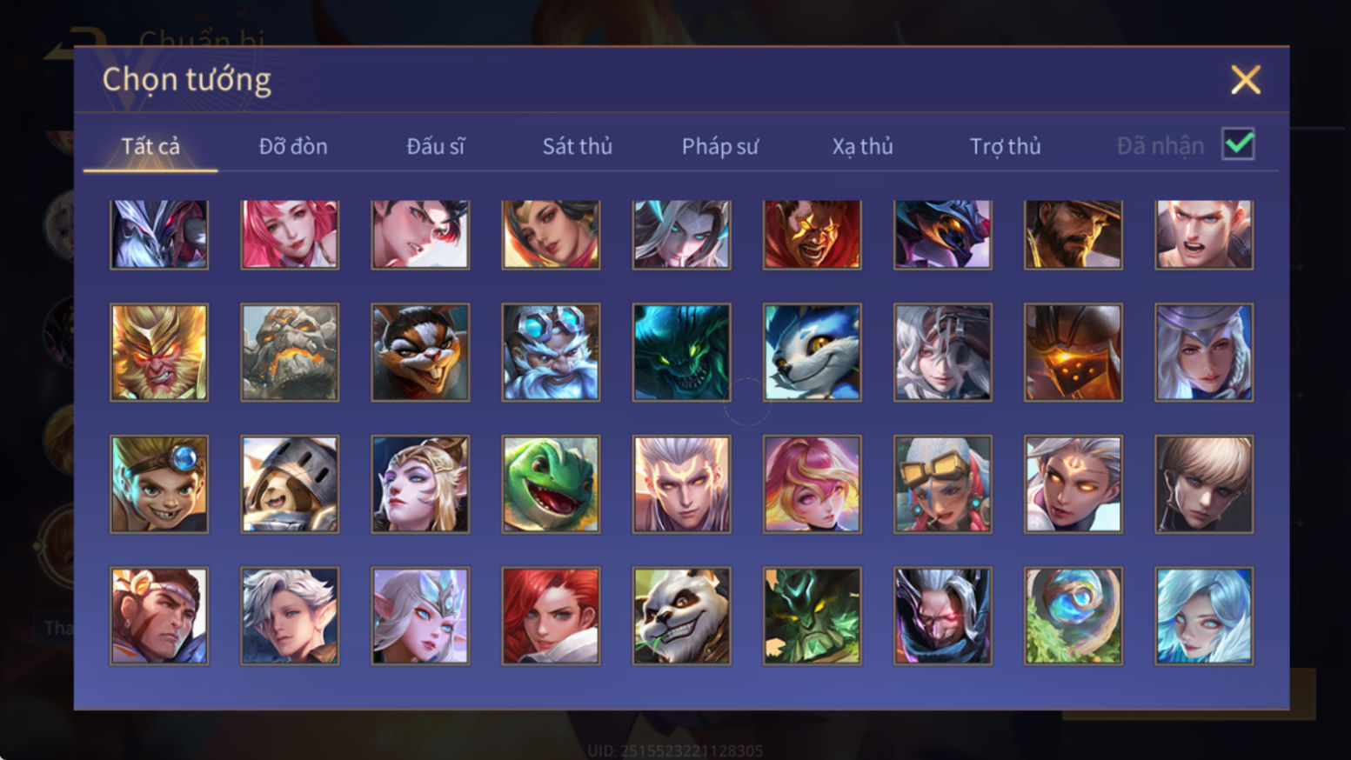The width and height of the screenshot is (1351, 760).
Task: Pick the white-bearded goggles dwarf hero
Action: (551, 352)
